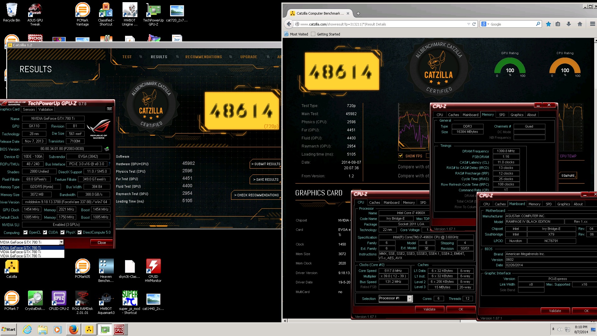Open URL bar history dropdown arrow
The height and width of the screenshot is (336, 597).
pyautogui.click(x=468, y=24)
